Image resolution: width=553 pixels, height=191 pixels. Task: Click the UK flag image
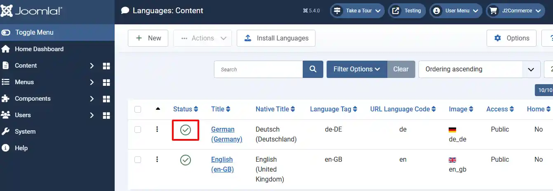pyautogui.click(x=452, y=160)
